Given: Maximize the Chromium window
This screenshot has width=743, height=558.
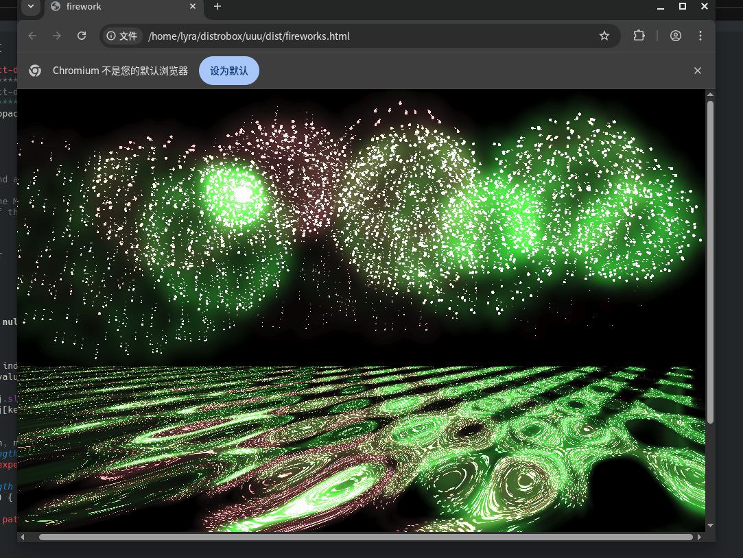Looking at the screenshot, I should tap(682, 6).
